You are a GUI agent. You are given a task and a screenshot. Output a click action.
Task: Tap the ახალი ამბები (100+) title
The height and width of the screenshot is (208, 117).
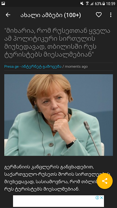(50, 15)
